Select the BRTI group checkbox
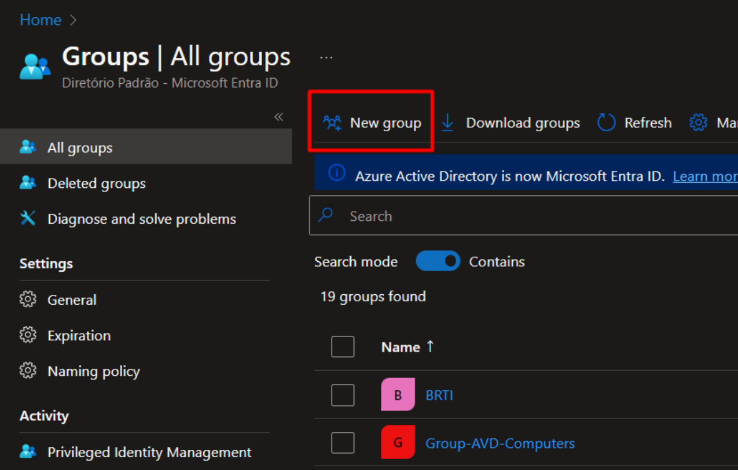 coord(343,395)
